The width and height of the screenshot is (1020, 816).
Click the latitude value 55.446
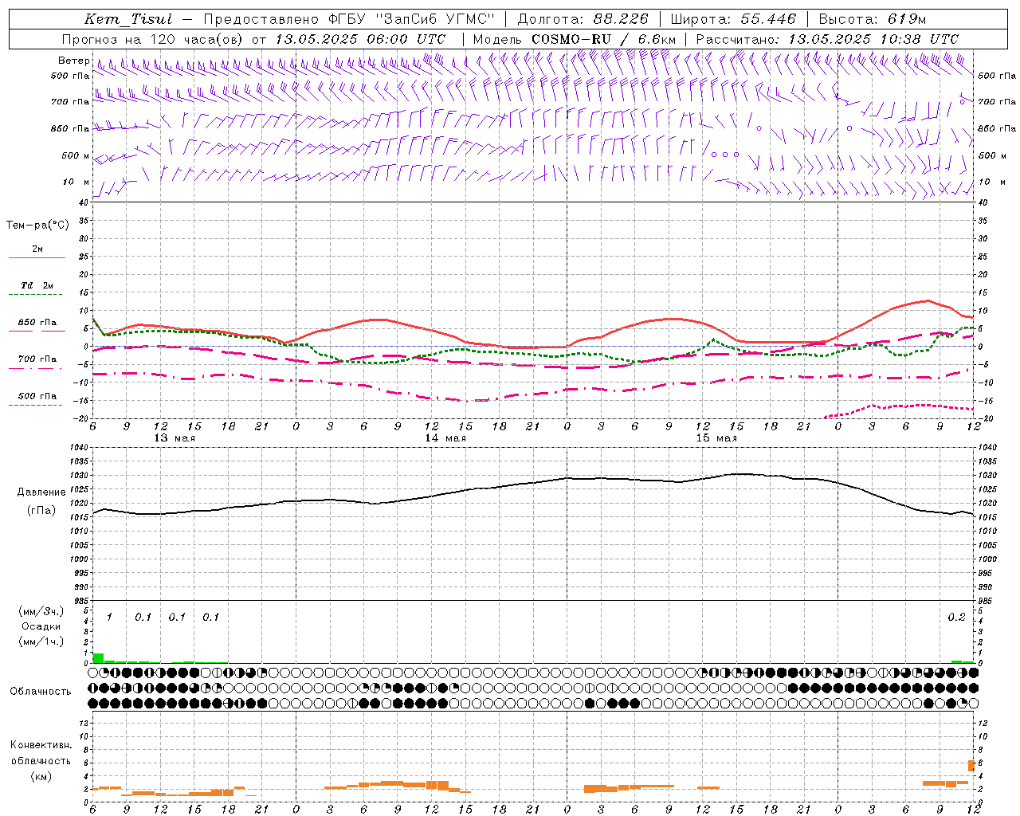(768, 19)
